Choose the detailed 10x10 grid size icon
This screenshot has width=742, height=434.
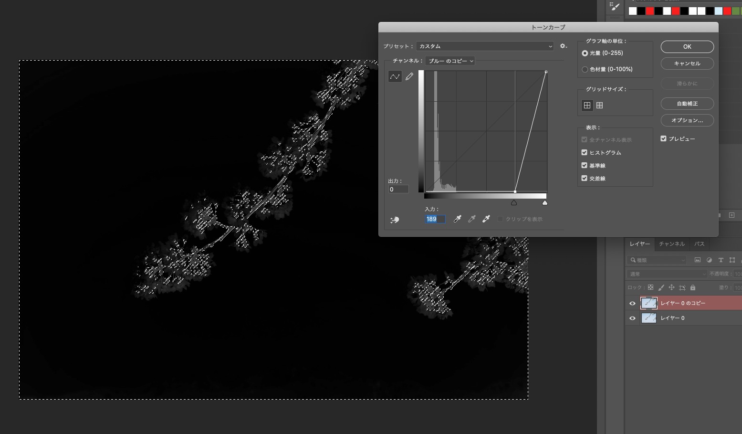point(600,106)
